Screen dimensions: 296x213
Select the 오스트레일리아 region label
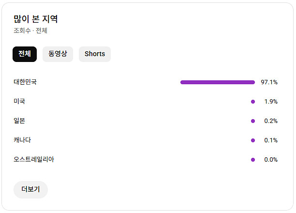pyautogui.click(x=34, y=160)
